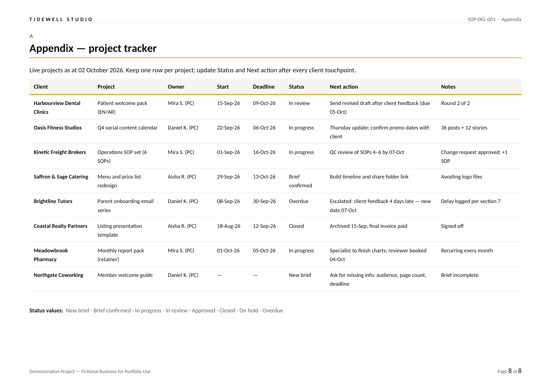Viewport: 551px width, 390px height.
Task: Select the "Oasis Fitness Studios" client name
Action: pyautogui.click(x=57, y=128)
